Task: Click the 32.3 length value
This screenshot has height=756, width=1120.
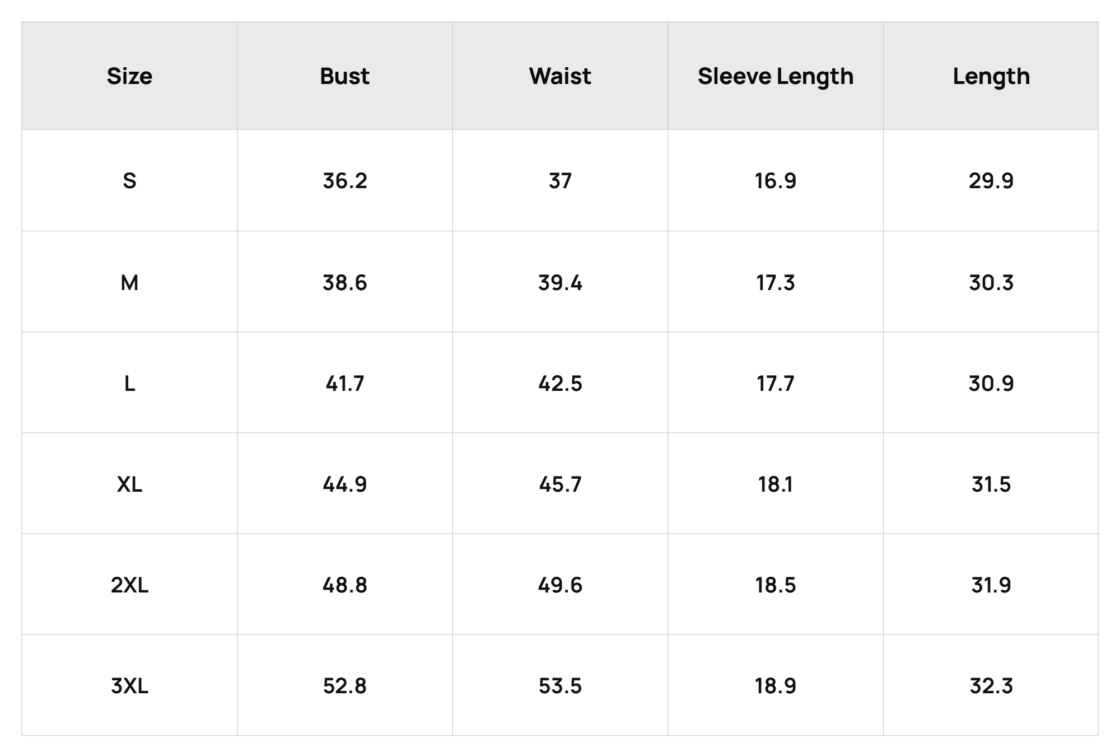Action: click(991, 686)
